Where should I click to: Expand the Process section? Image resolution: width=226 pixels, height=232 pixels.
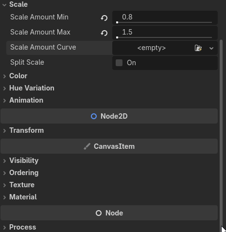point(4,227)
